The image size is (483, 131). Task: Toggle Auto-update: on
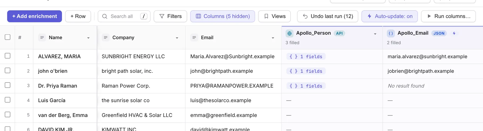click(x=390, y=16)
